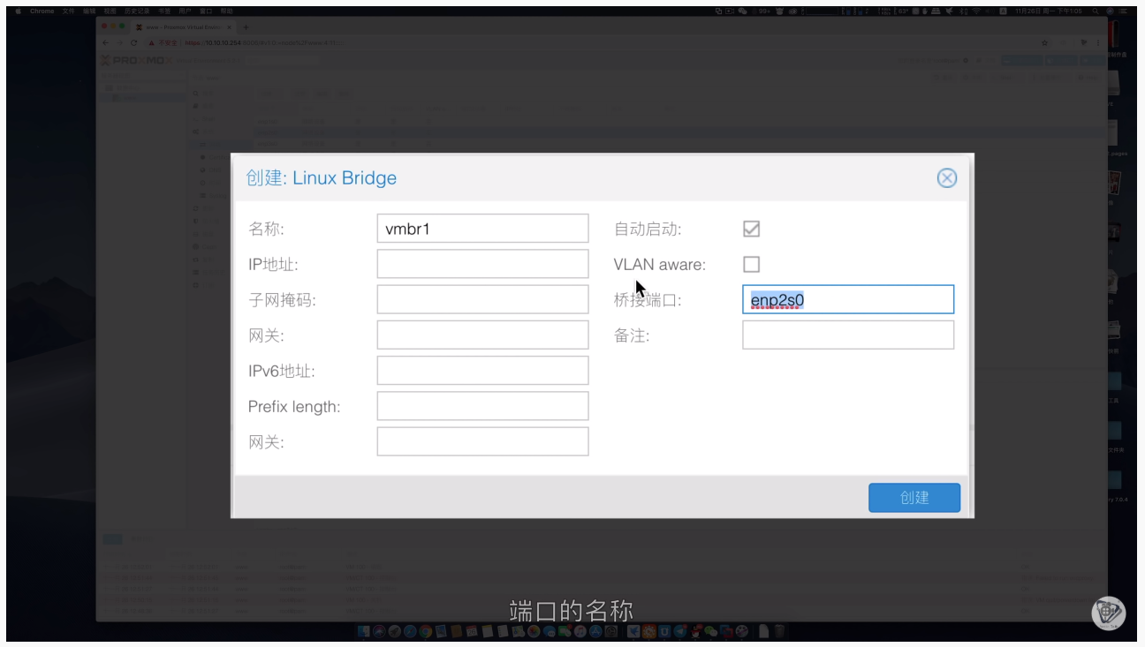Image resolution: width=1145 pixels, height=647 pixels.
Task: Click the 创建 button
Action: (x=914, y=498)
